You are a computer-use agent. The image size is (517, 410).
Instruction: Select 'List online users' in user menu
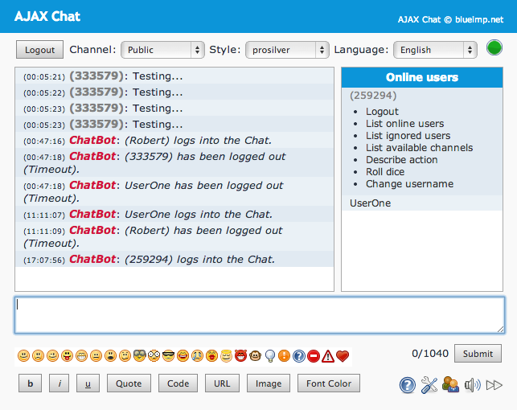click(404, 124)
